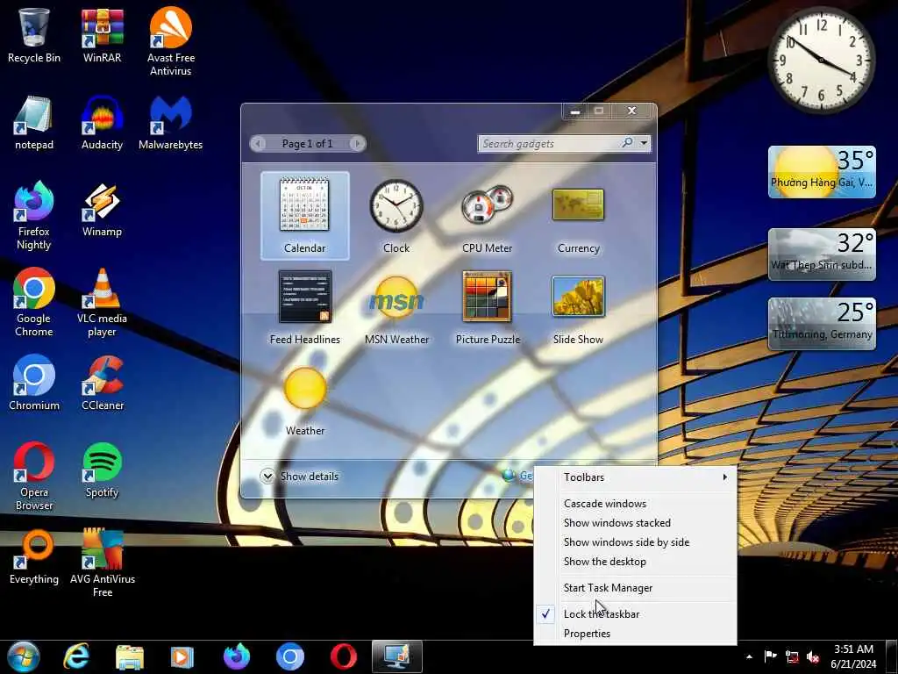Screen dimensions: 898x674
Task: Choose Show windows stacked
Action: coord(635,523)
